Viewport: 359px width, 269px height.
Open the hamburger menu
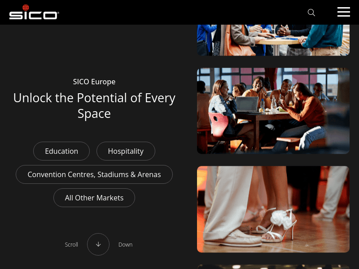click(343, 12)
